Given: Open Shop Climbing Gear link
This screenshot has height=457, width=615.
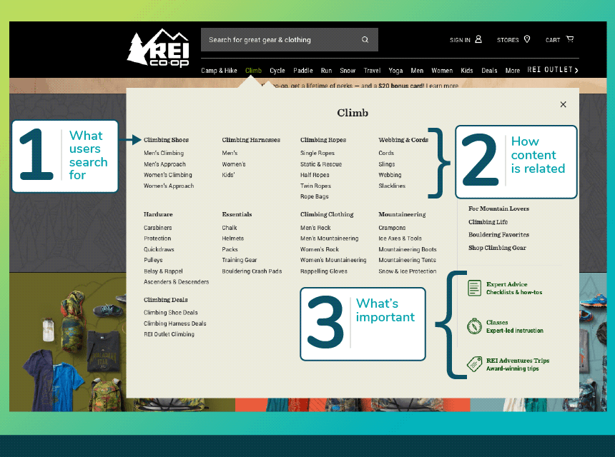Looking at the screenshot, I should tap(497, 248).
